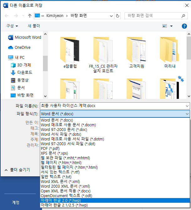Image resolution: width=191 pixels, height=210 pixels.
Task: Select Microsoft Word in the sidebar
Action: click(25, 37)
